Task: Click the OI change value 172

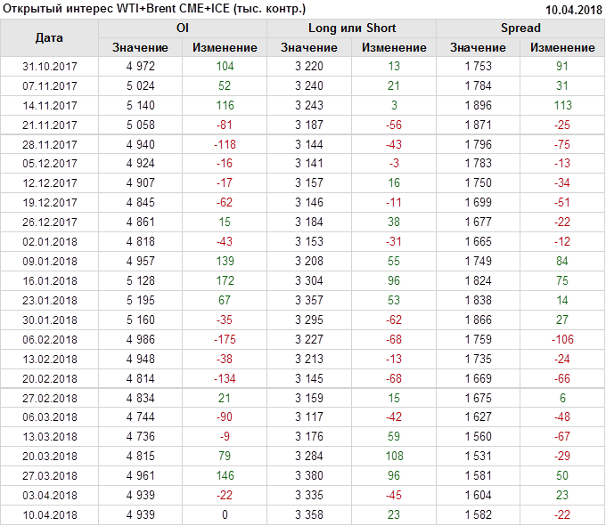Action: point(225,280)
